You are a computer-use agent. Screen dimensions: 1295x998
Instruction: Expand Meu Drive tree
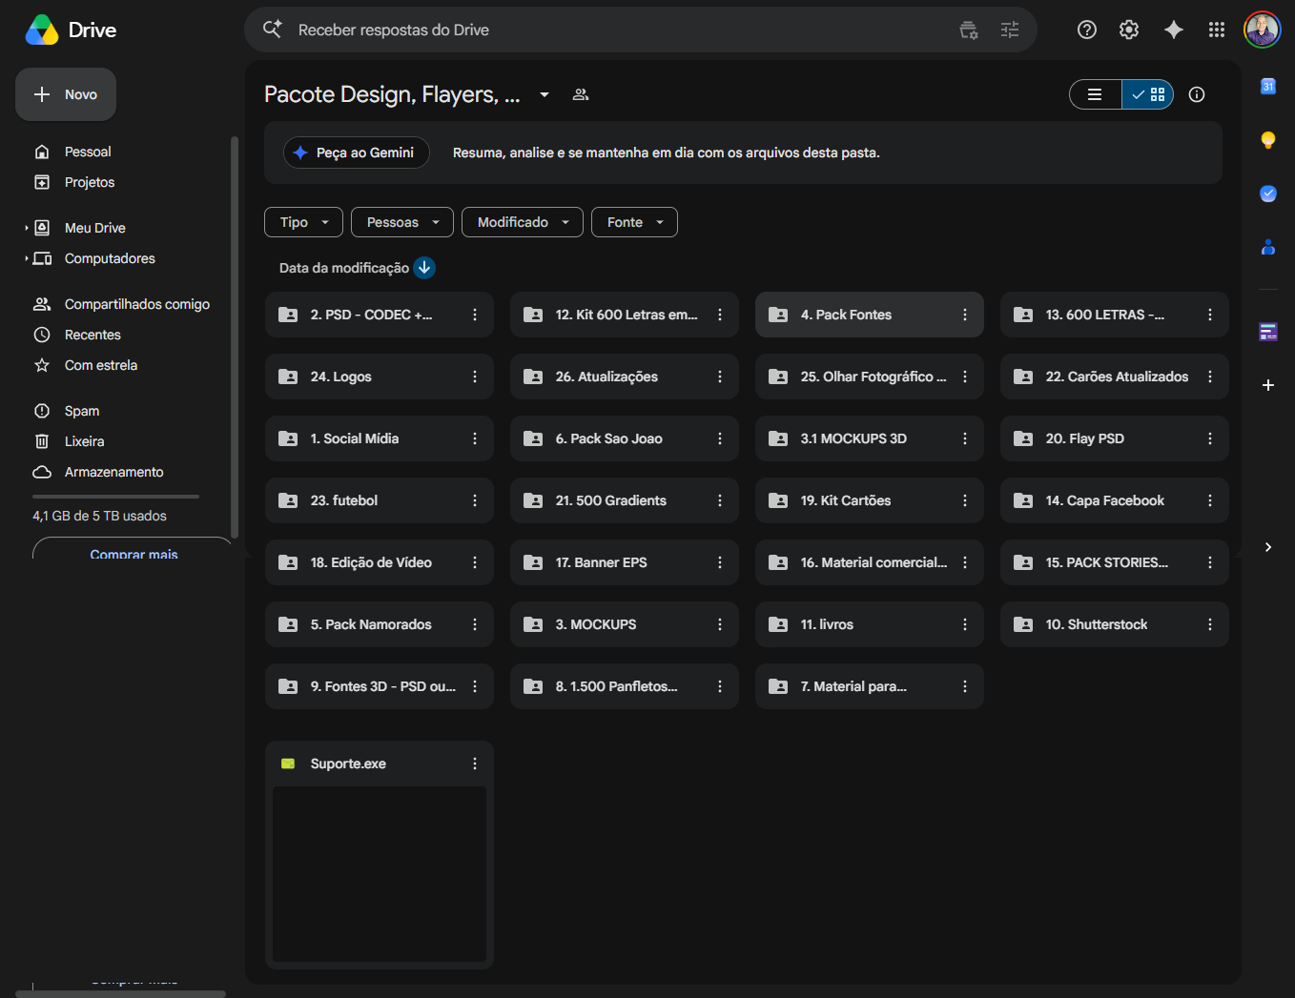point(26,228)
